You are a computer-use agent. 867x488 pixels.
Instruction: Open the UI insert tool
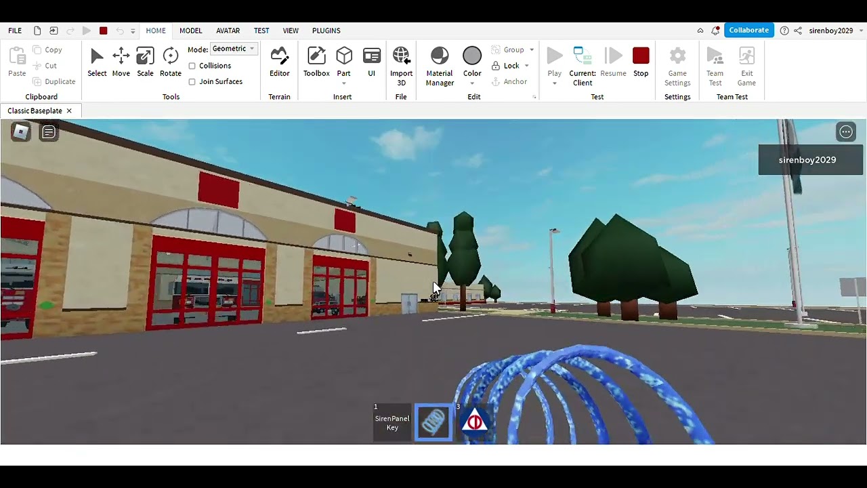[x=371, y=62]
